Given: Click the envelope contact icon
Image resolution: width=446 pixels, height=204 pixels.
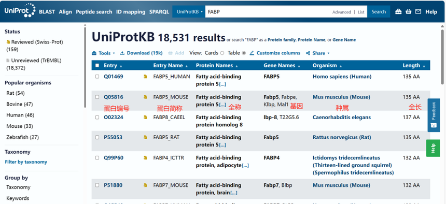Looking at the screenshot, I should pos(418,11).
